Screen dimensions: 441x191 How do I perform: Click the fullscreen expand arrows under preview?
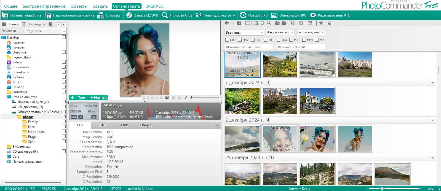tap(186, 97)
